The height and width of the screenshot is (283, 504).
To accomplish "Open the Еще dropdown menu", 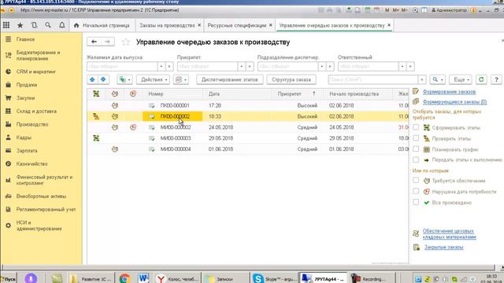I will [461, 79].
